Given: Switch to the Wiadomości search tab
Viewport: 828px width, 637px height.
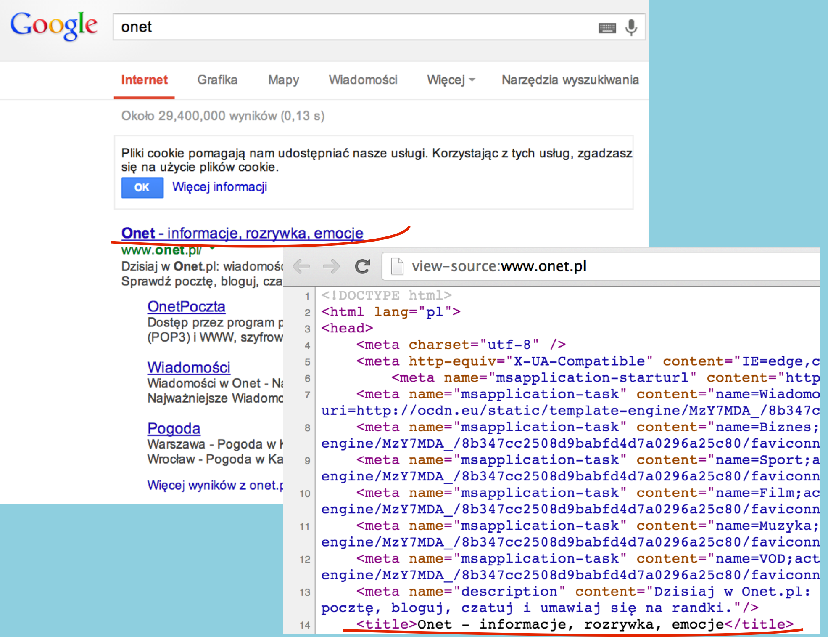Looking at the screenshot, I should [363, 80].
